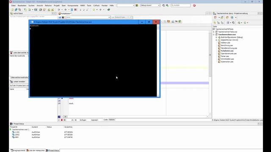Image resolution: width=271 pixels, height=152 pixels.
Task: Select the TaschenrechnerMitTests group node
Action: pos(224,29)
